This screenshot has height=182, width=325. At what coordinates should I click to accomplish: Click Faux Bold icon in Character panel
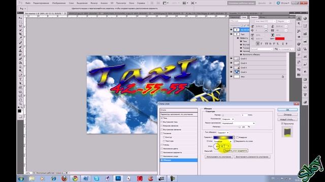coord(257,43)
